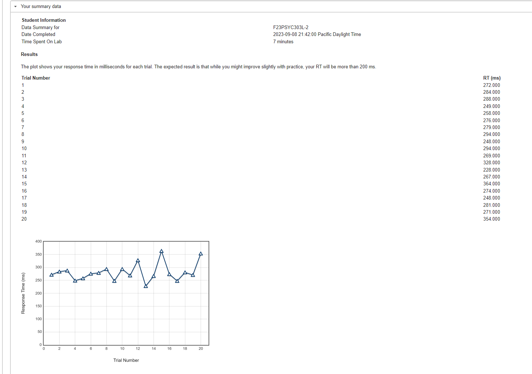The image size is (532, 374).
Task: Click the Trial Number column header in the table
Action: (x=36, y=78)
